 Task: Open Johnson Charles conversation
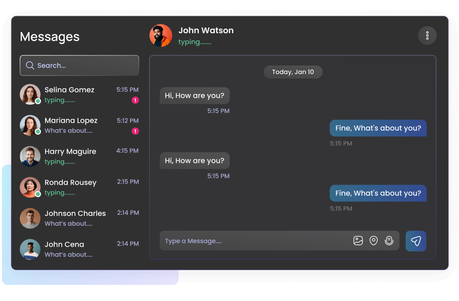click(79, 218)
